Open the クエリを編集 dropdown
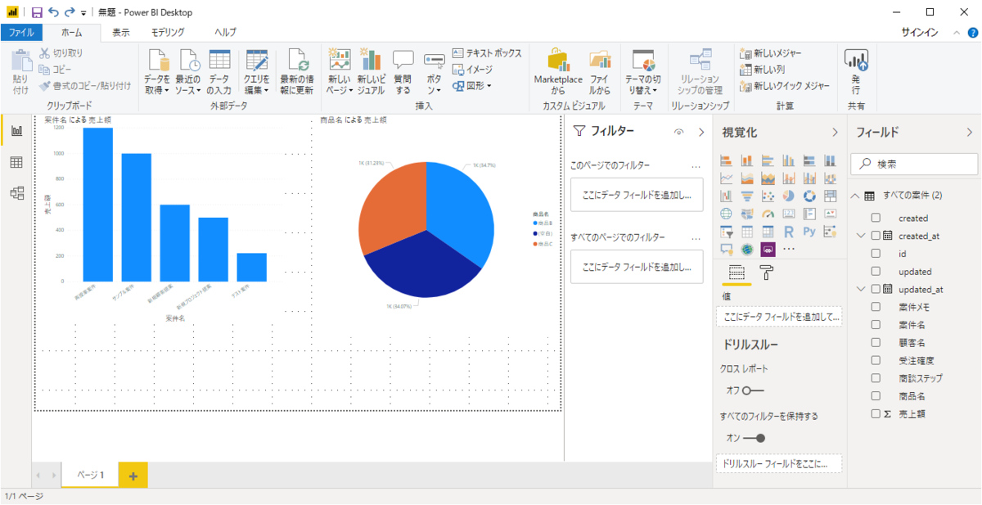This screenshot has width=982, height=505. coord(256,72)
